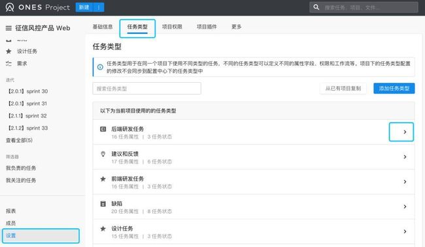Expand 建议和反馈 with its chevron arrow
The height and width of the screenshot is (247, 425).
click(405, 157)
